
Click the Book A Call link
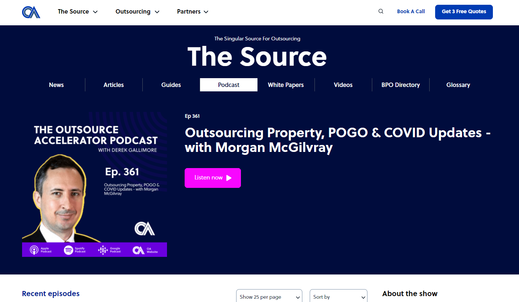coord(411,11)
